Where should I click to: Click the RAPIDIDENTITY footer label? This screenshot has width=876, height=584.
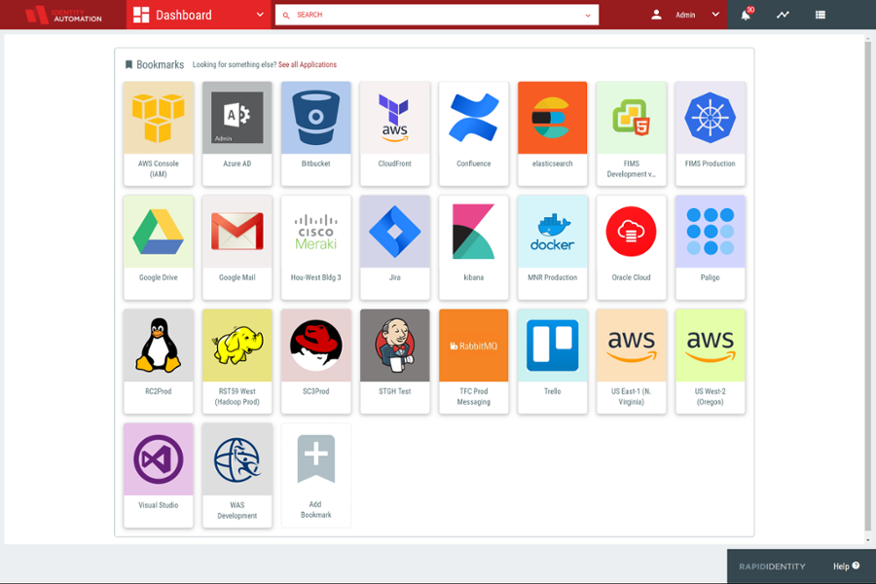click(x=772, y=566)
